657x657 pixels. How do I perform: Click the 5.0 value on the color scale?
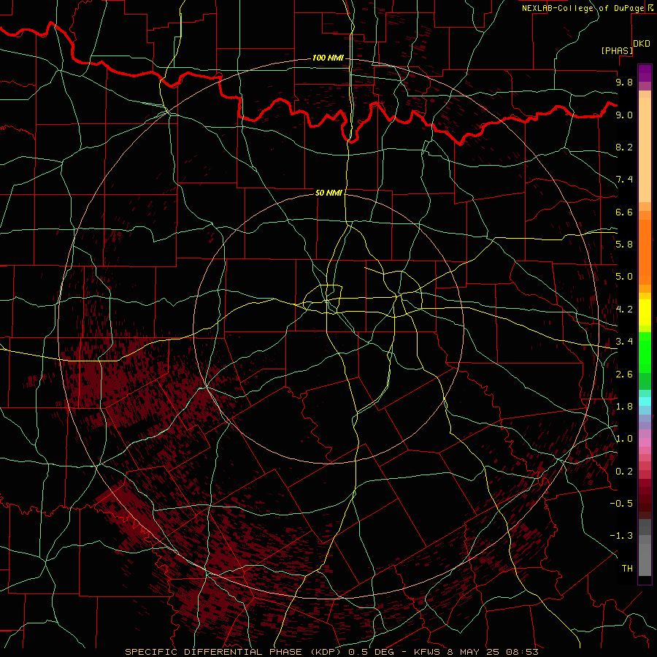624,277
